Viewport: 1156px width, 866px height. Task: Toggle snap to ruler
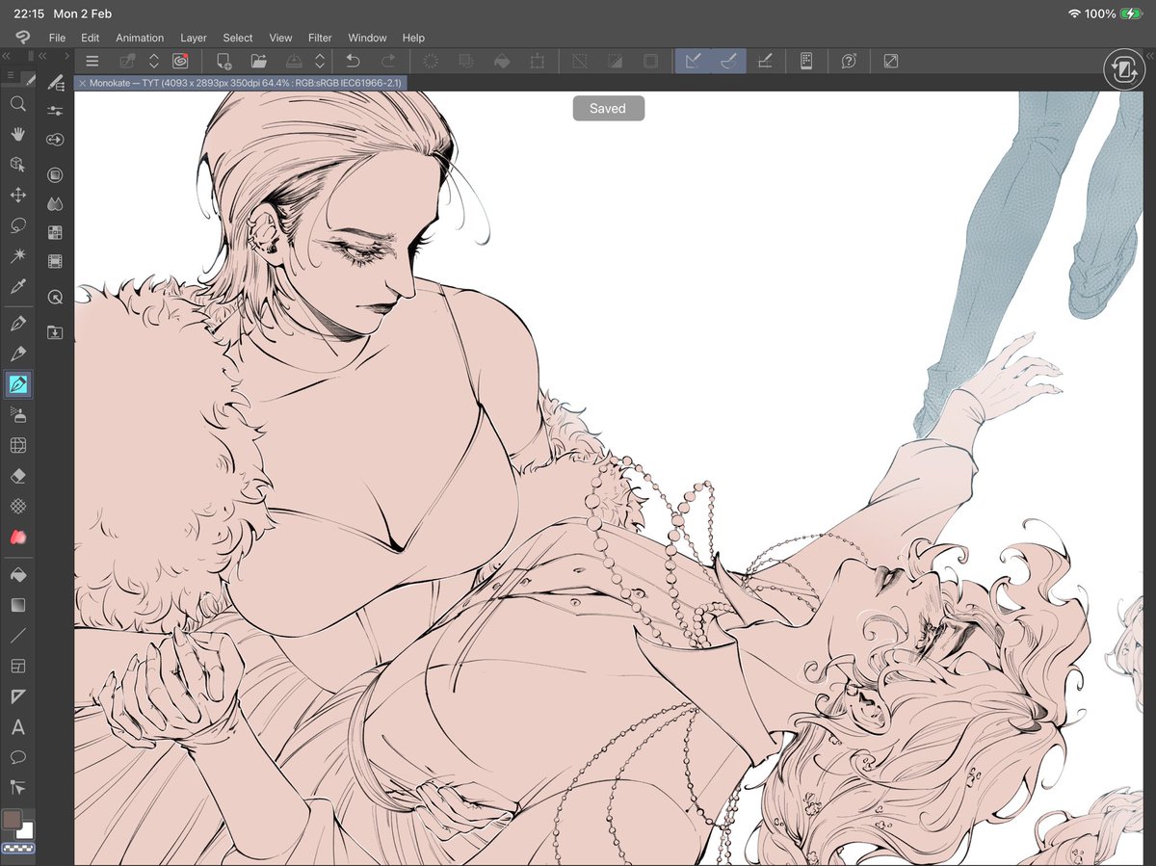click(693, 60)
